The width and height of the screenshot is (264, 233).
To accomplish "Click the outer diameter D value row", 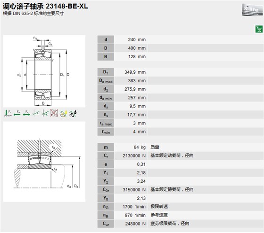I will [x=180, y=48].
